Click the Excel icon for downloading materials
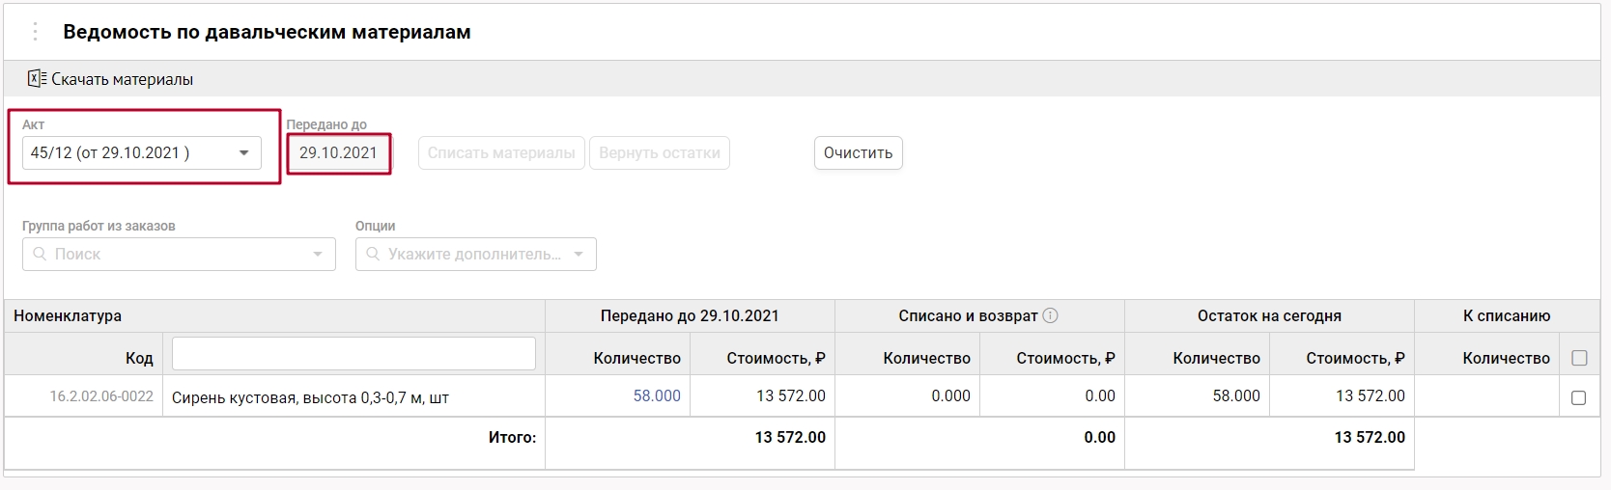Image resolution: width=1611 pixels, height=490 pixels. click(x=37, y=79)
